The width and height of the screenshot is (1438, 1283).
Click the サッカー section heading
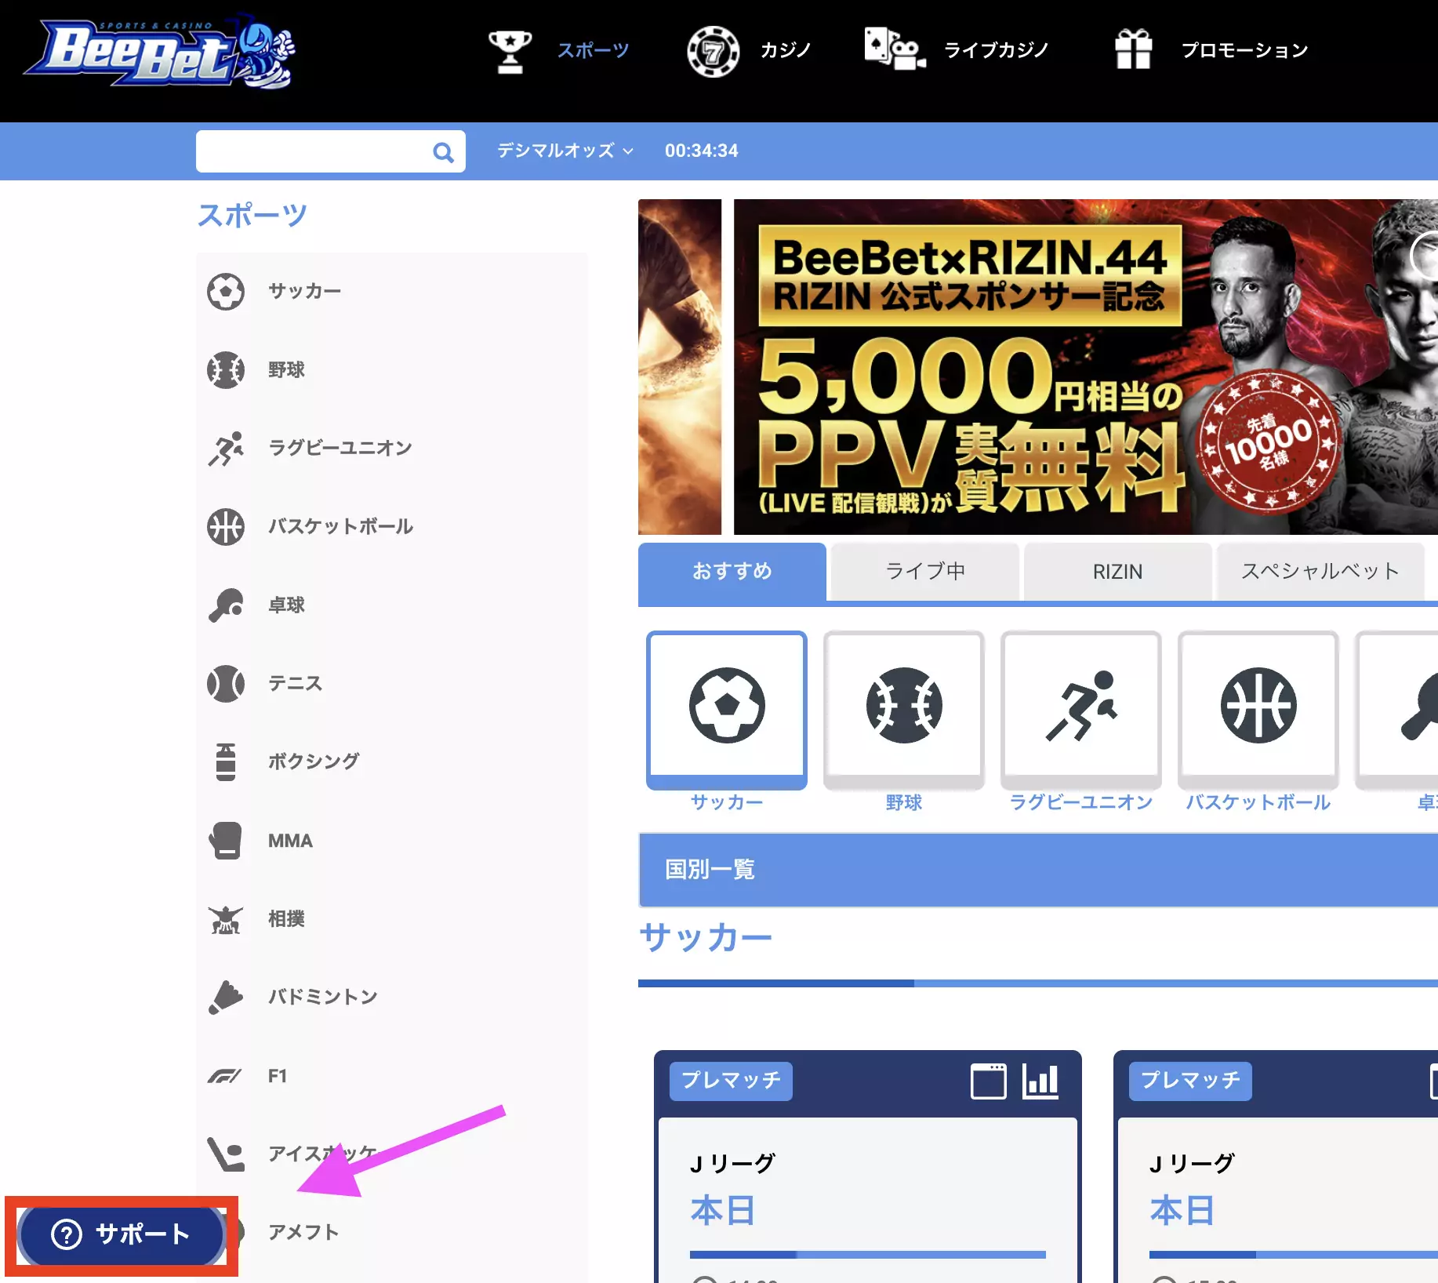pos(706,938)
